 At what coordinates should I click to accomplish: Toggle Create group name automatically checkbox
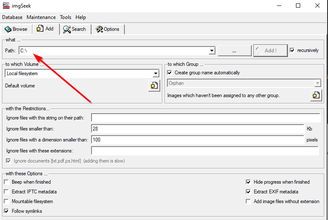point(169,73)
